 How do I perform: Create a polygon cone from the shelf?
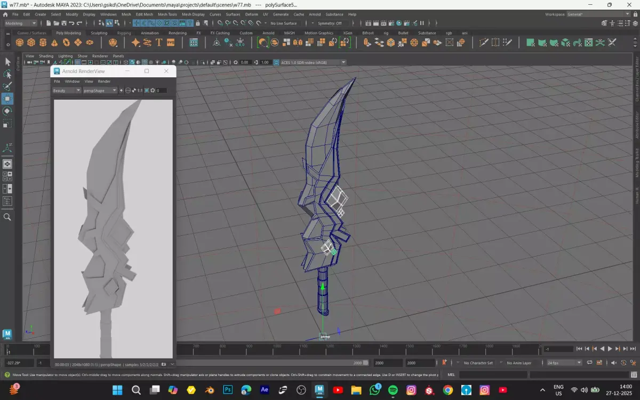54,43
